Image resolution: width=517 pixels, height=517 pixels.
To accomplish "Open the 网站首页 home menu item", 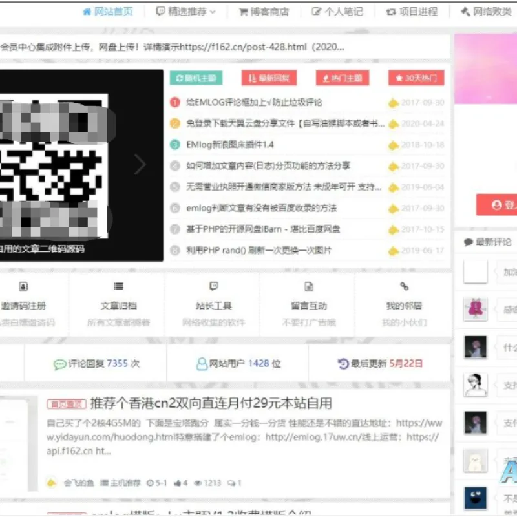I will click(107, 12).
